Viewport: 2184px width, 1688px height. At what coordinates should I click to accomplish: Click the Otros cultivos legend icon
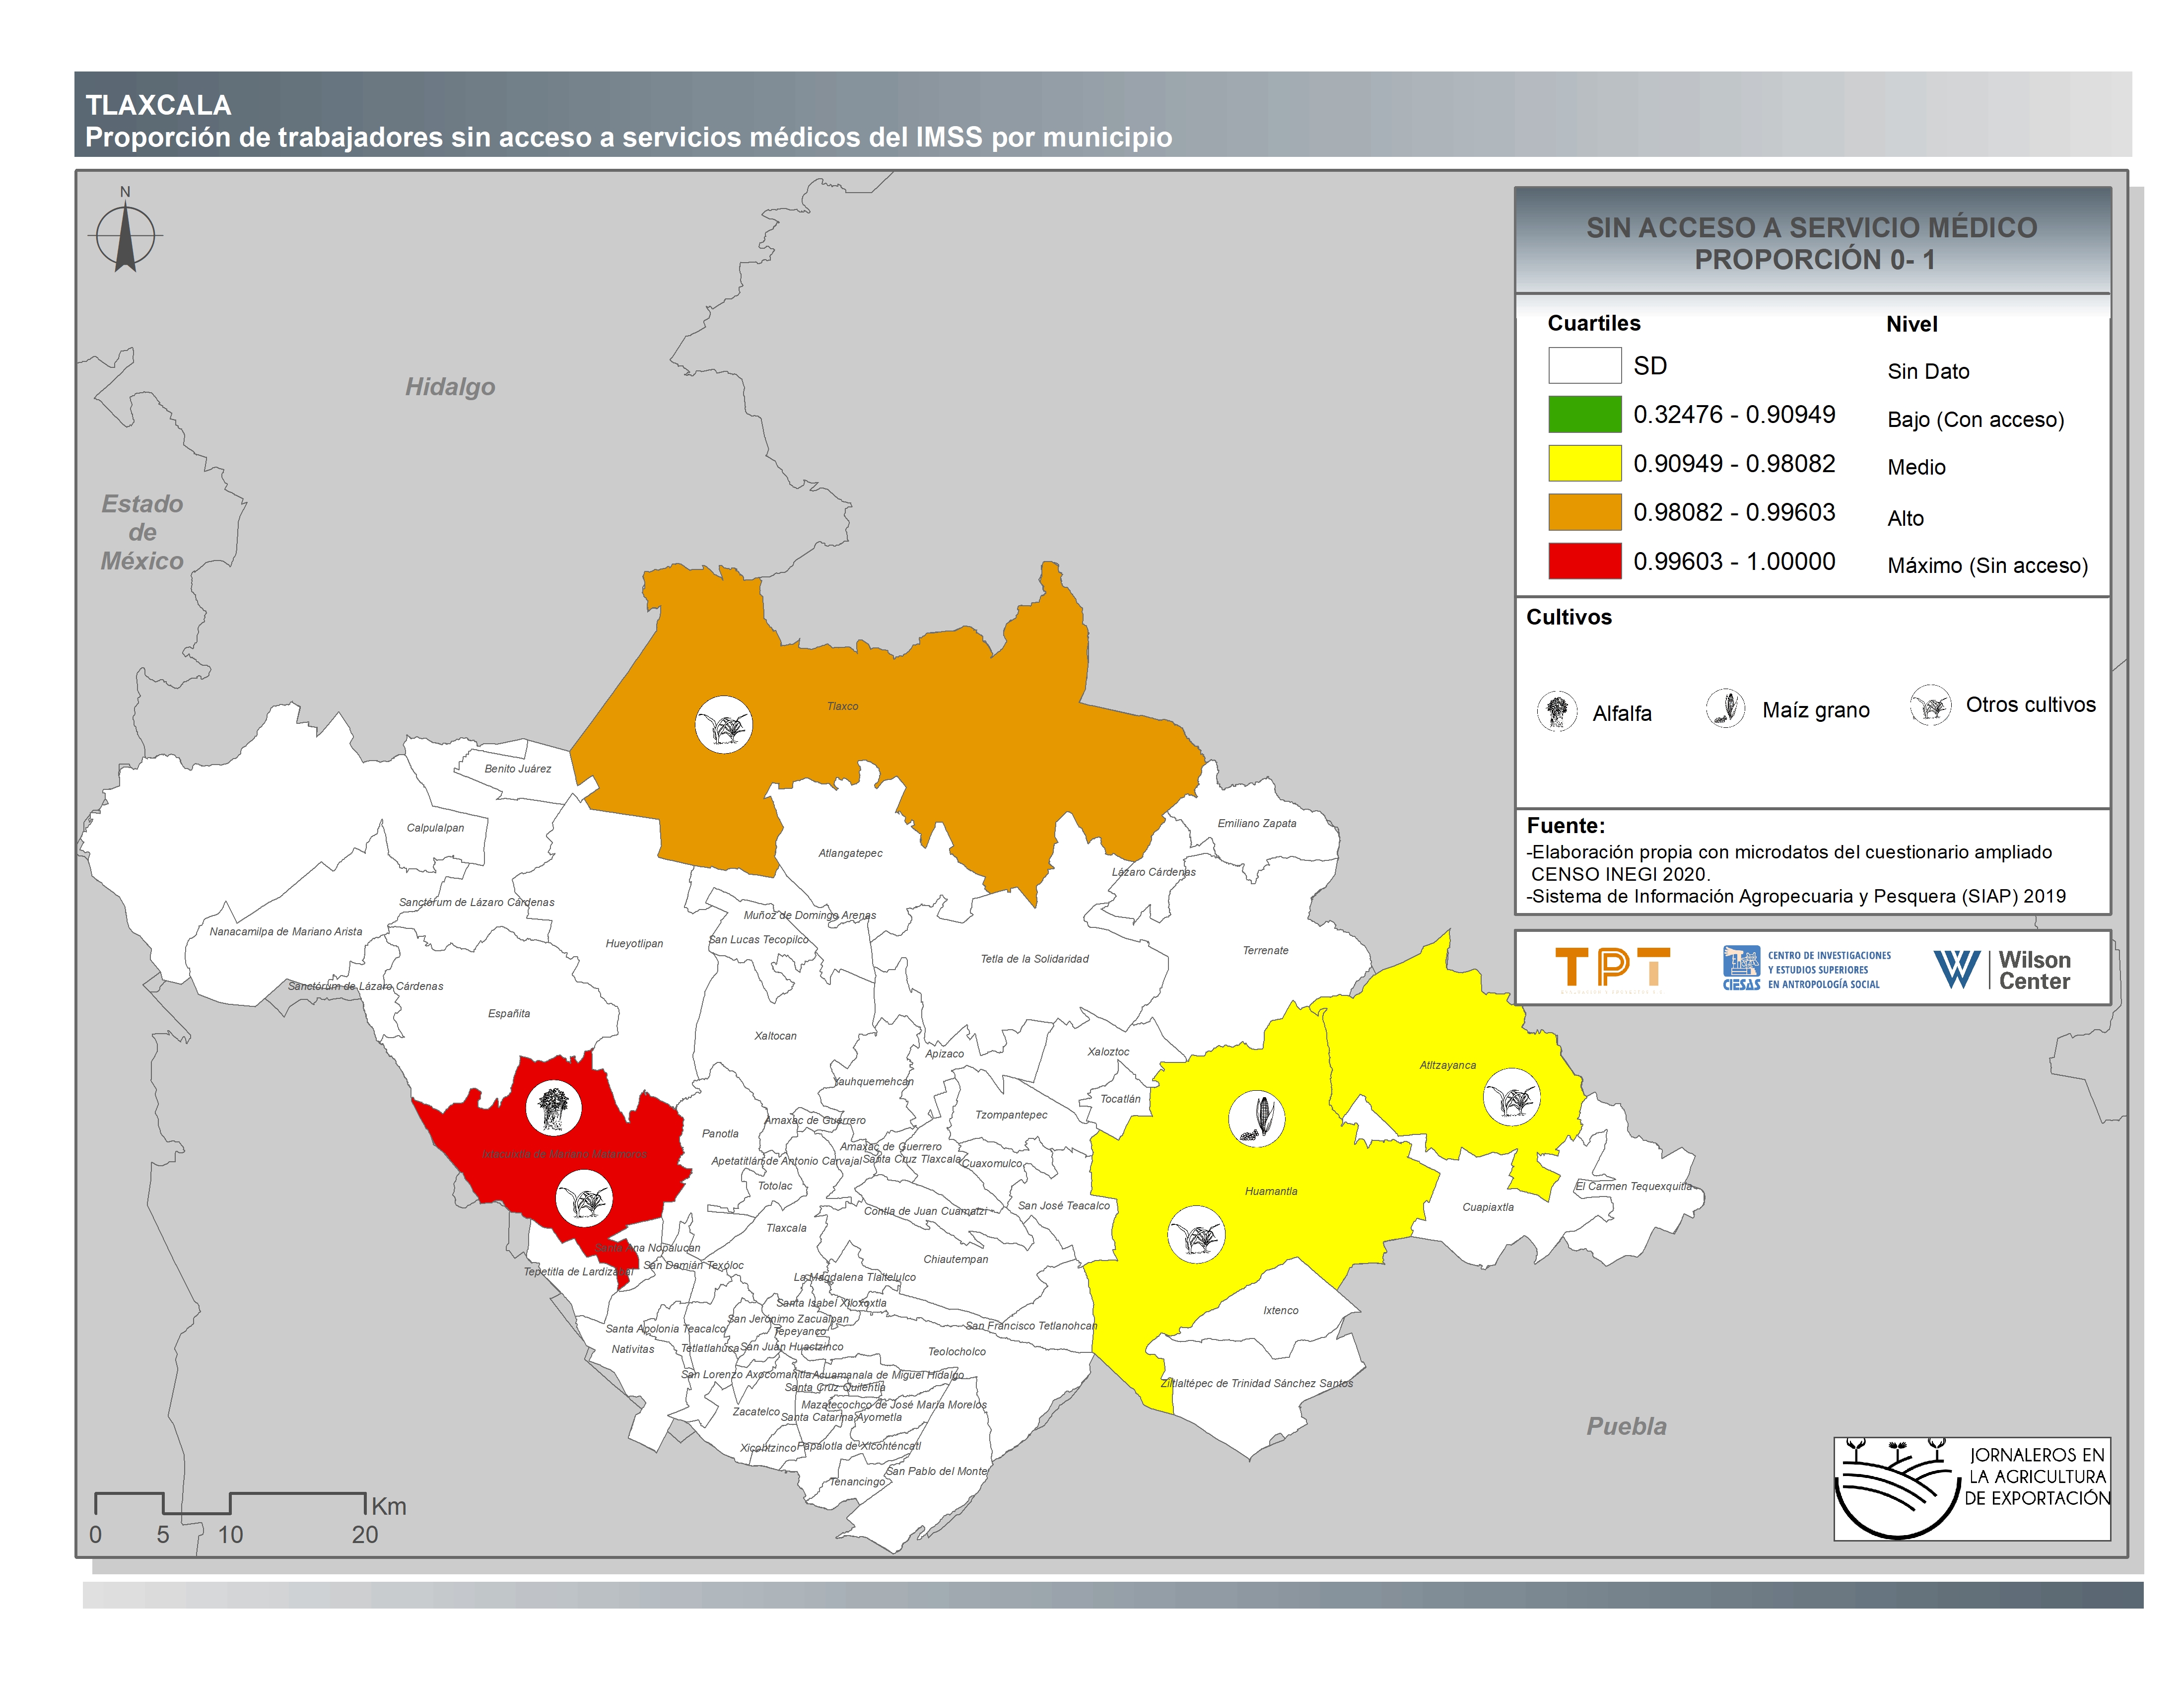tap(1930, 705)
